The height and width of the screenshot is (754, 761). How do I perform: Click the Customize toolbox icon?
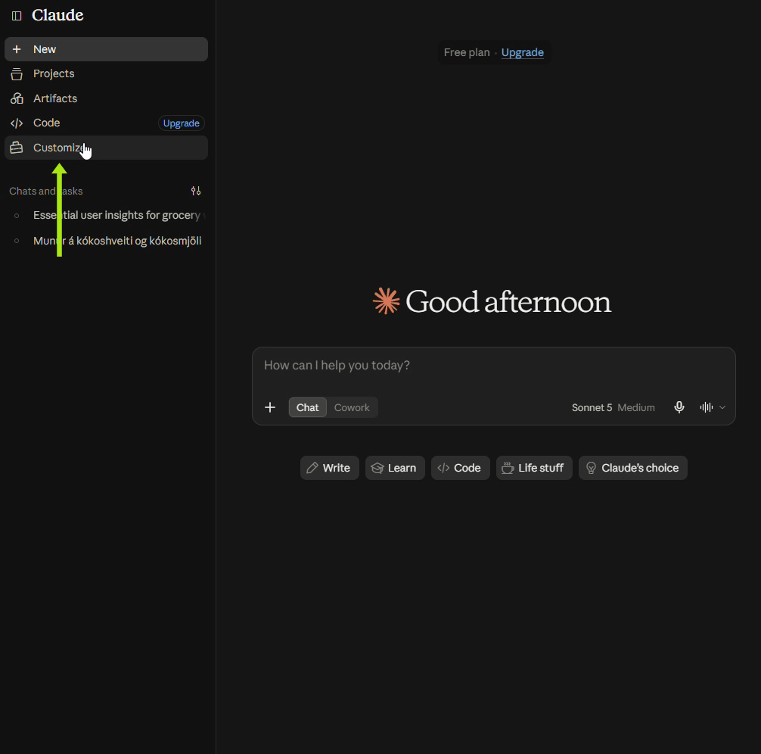(x=17, y=148)
